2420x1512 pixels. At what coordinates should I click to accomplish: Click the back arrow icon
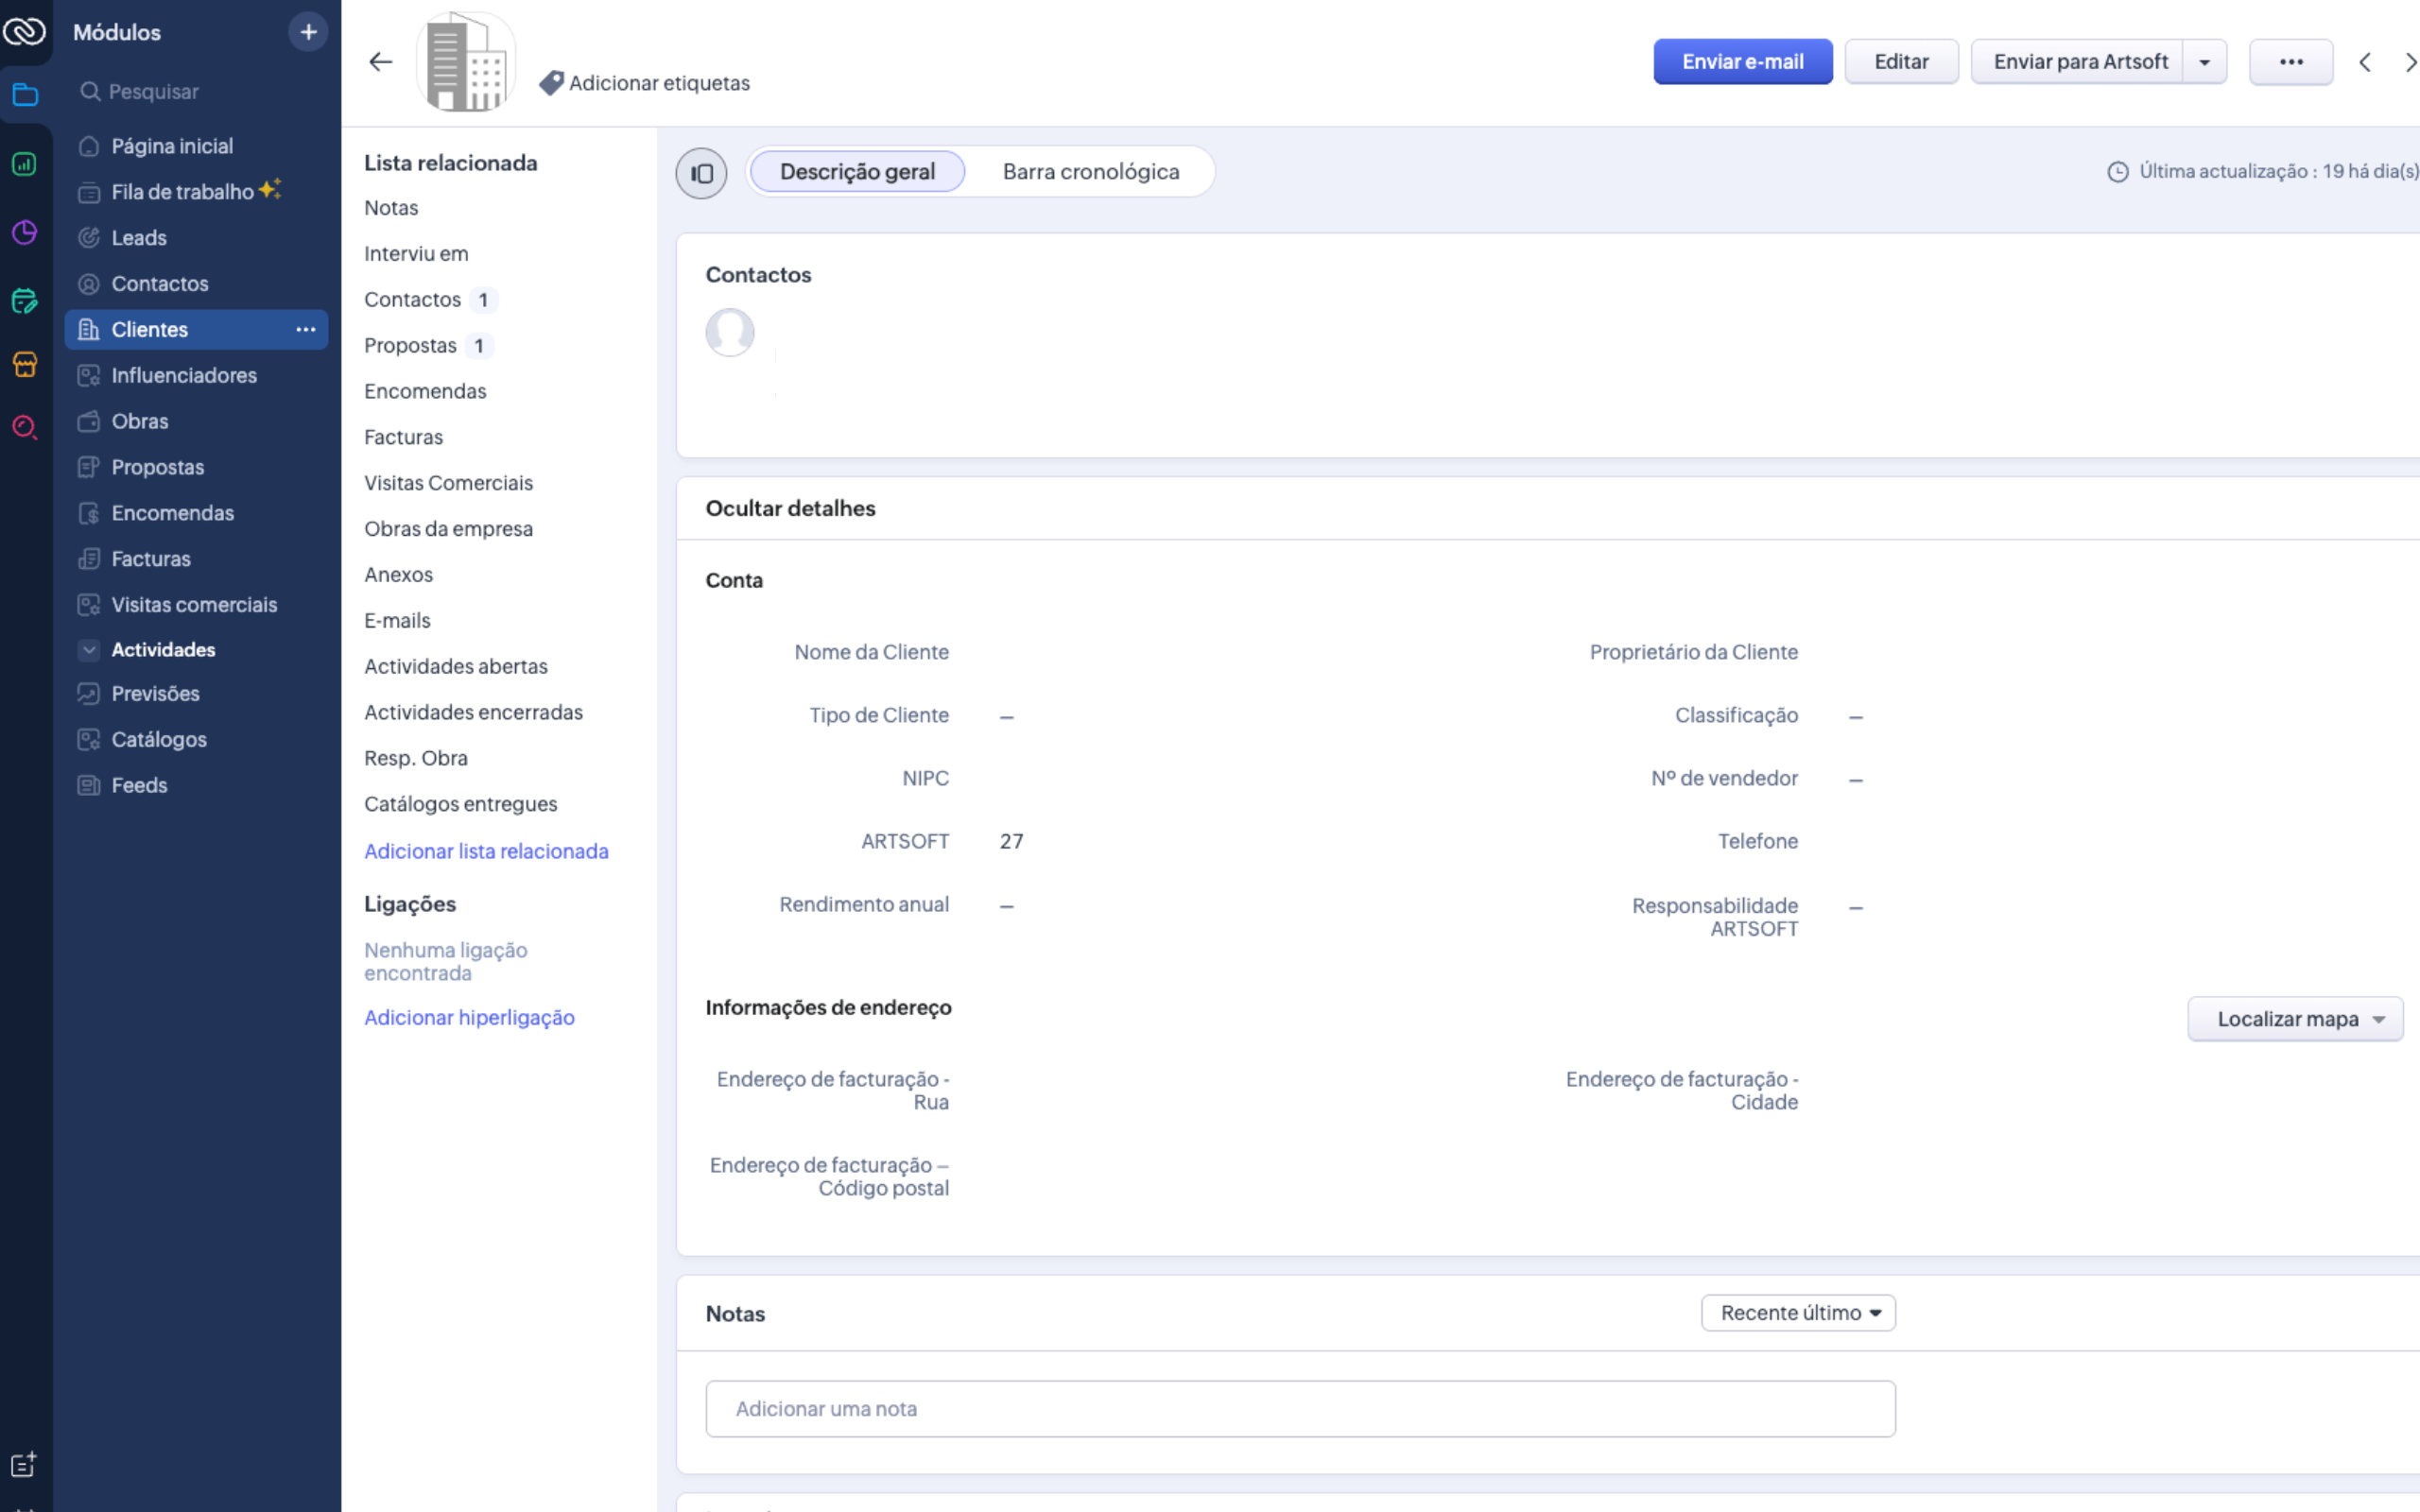[380, 62]
